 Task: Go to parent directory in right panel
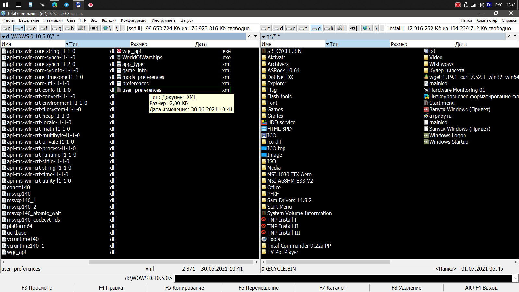[x=382, y=28]
